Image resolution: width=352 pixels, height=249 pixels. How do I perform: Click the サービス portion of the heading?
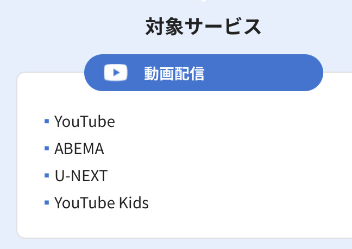(x=223, y=27)
